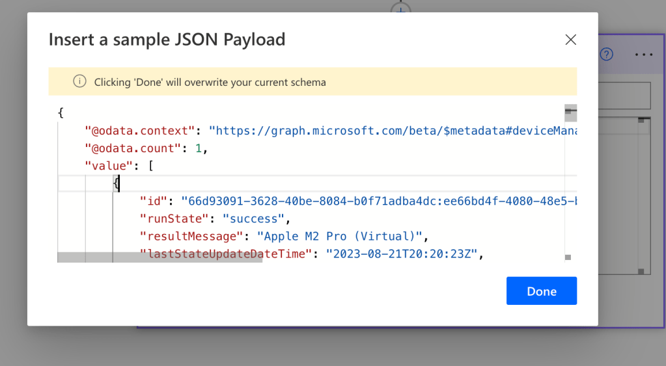Click the info icon in the yellow warning banner
The height and width of the screenshot is (366, 666).
pyautogui.click(x=79, y=82)
